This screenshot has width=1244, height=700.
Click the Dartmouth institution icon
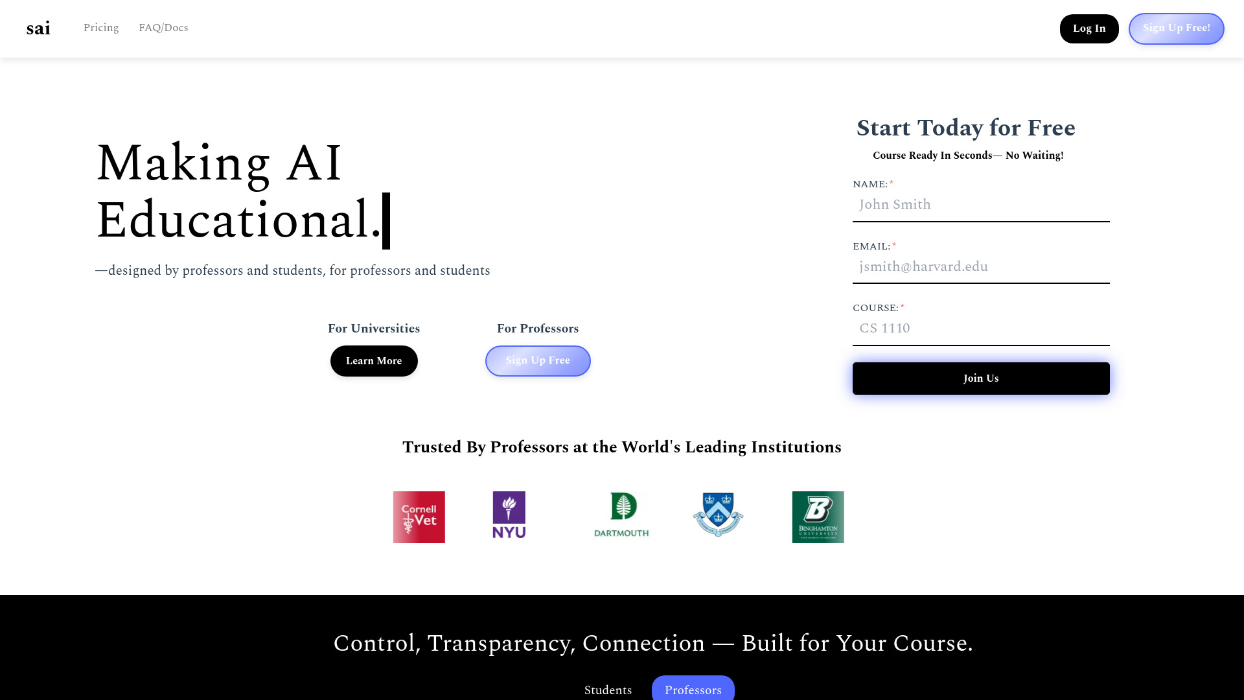(x=621, y=515)
